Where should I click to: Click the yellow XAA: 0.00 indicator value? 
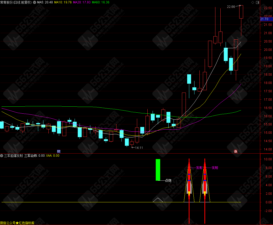click(x=53, y=156)
